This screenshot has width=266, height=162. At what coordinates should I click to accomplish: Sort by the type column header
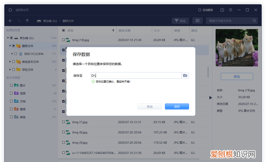click(x=177, y=31)
